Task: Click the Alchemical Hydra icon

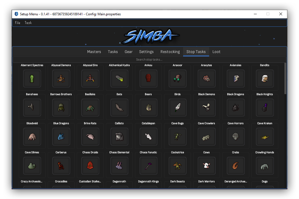Action: pos(120,78)
